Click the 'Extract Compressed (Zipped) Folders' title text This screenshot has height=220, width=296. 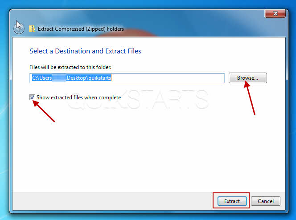(x=81, y=29)
